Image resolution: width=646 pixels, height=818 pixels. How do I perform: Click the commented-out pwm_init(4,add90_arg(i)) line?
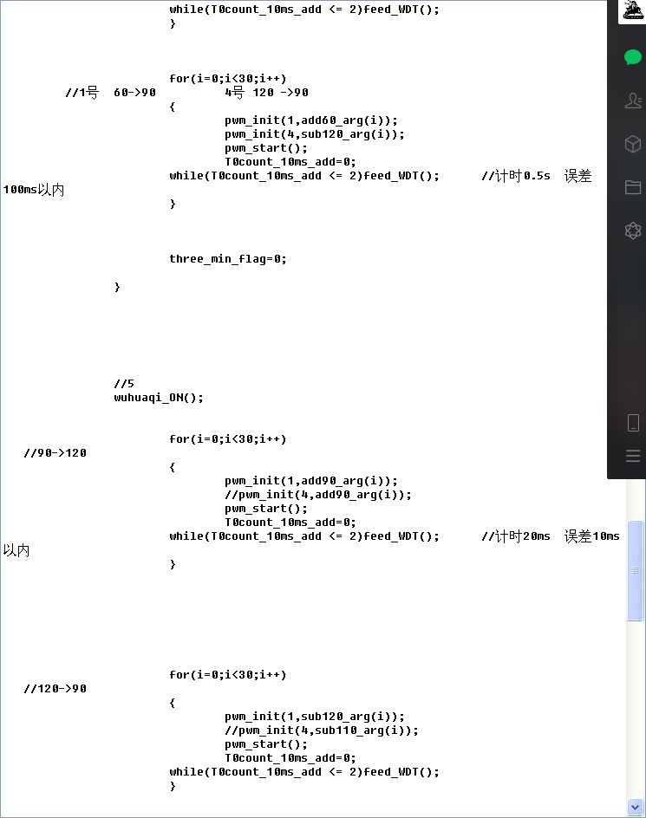317,495
